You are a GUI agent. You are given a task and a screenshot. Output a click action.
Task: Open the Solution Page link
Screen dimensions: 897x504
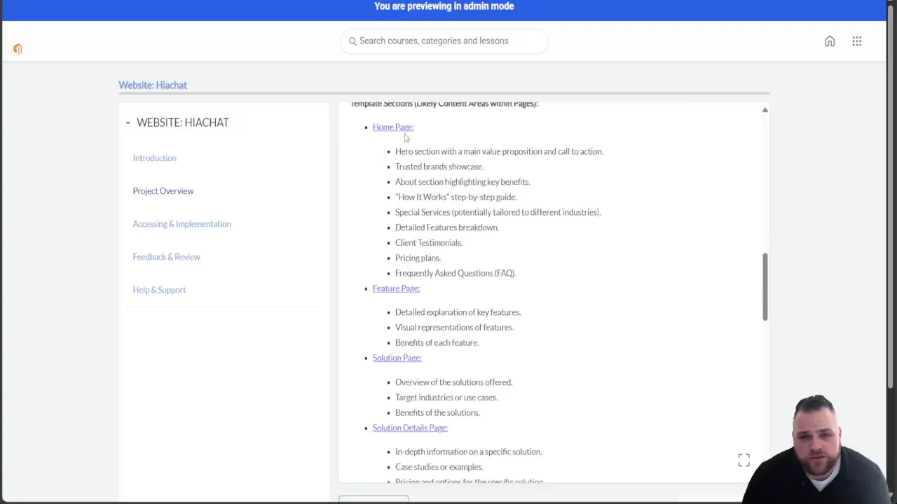397,358
